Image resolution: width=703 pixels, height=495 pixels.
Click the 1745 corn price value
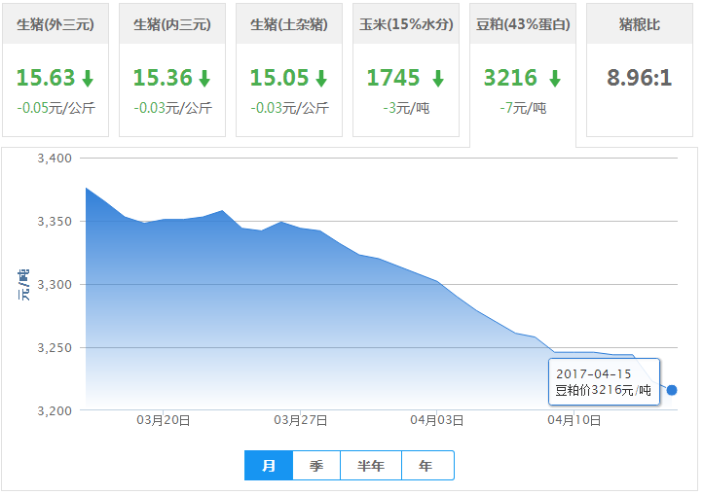pos(393,78)
